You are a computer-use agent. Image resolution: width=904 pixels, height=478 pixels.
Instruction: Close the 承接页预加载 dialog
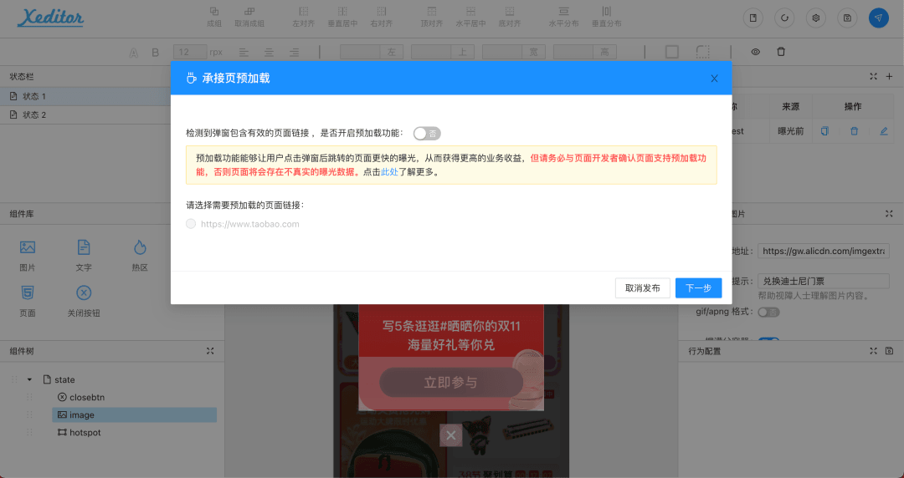point(714,79)
